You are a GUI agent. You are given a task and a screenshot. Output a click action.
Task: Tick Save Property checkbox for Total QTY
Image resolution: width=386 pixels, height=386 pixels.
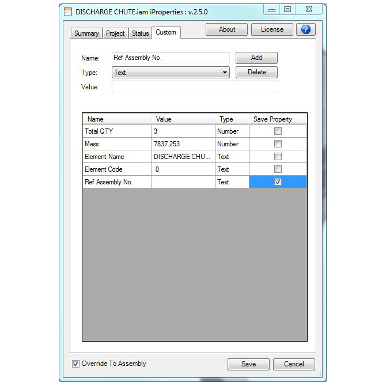pyautogui.click(x=278, y=131)
